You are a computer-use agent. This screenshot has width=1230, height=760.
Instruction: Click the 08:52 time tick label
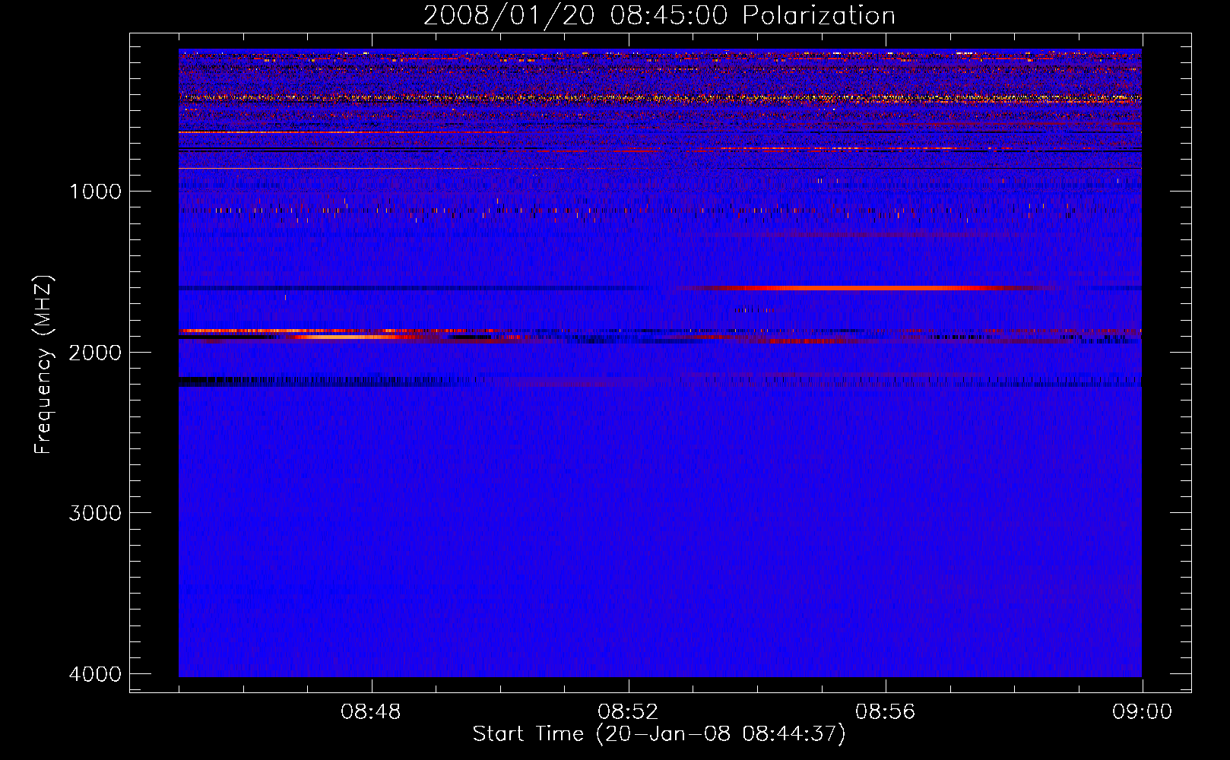pyautogui.click(x=628, y=712)
